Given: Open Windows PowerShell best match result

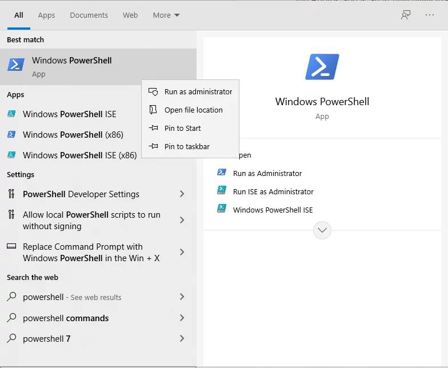Looking at the screenshot, I should tap(98, 66).
